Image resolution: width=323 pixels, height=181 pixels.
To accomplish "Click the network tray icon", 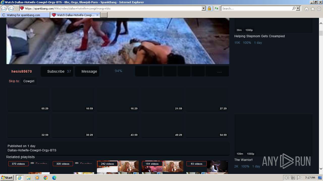I will pos(293,178).
